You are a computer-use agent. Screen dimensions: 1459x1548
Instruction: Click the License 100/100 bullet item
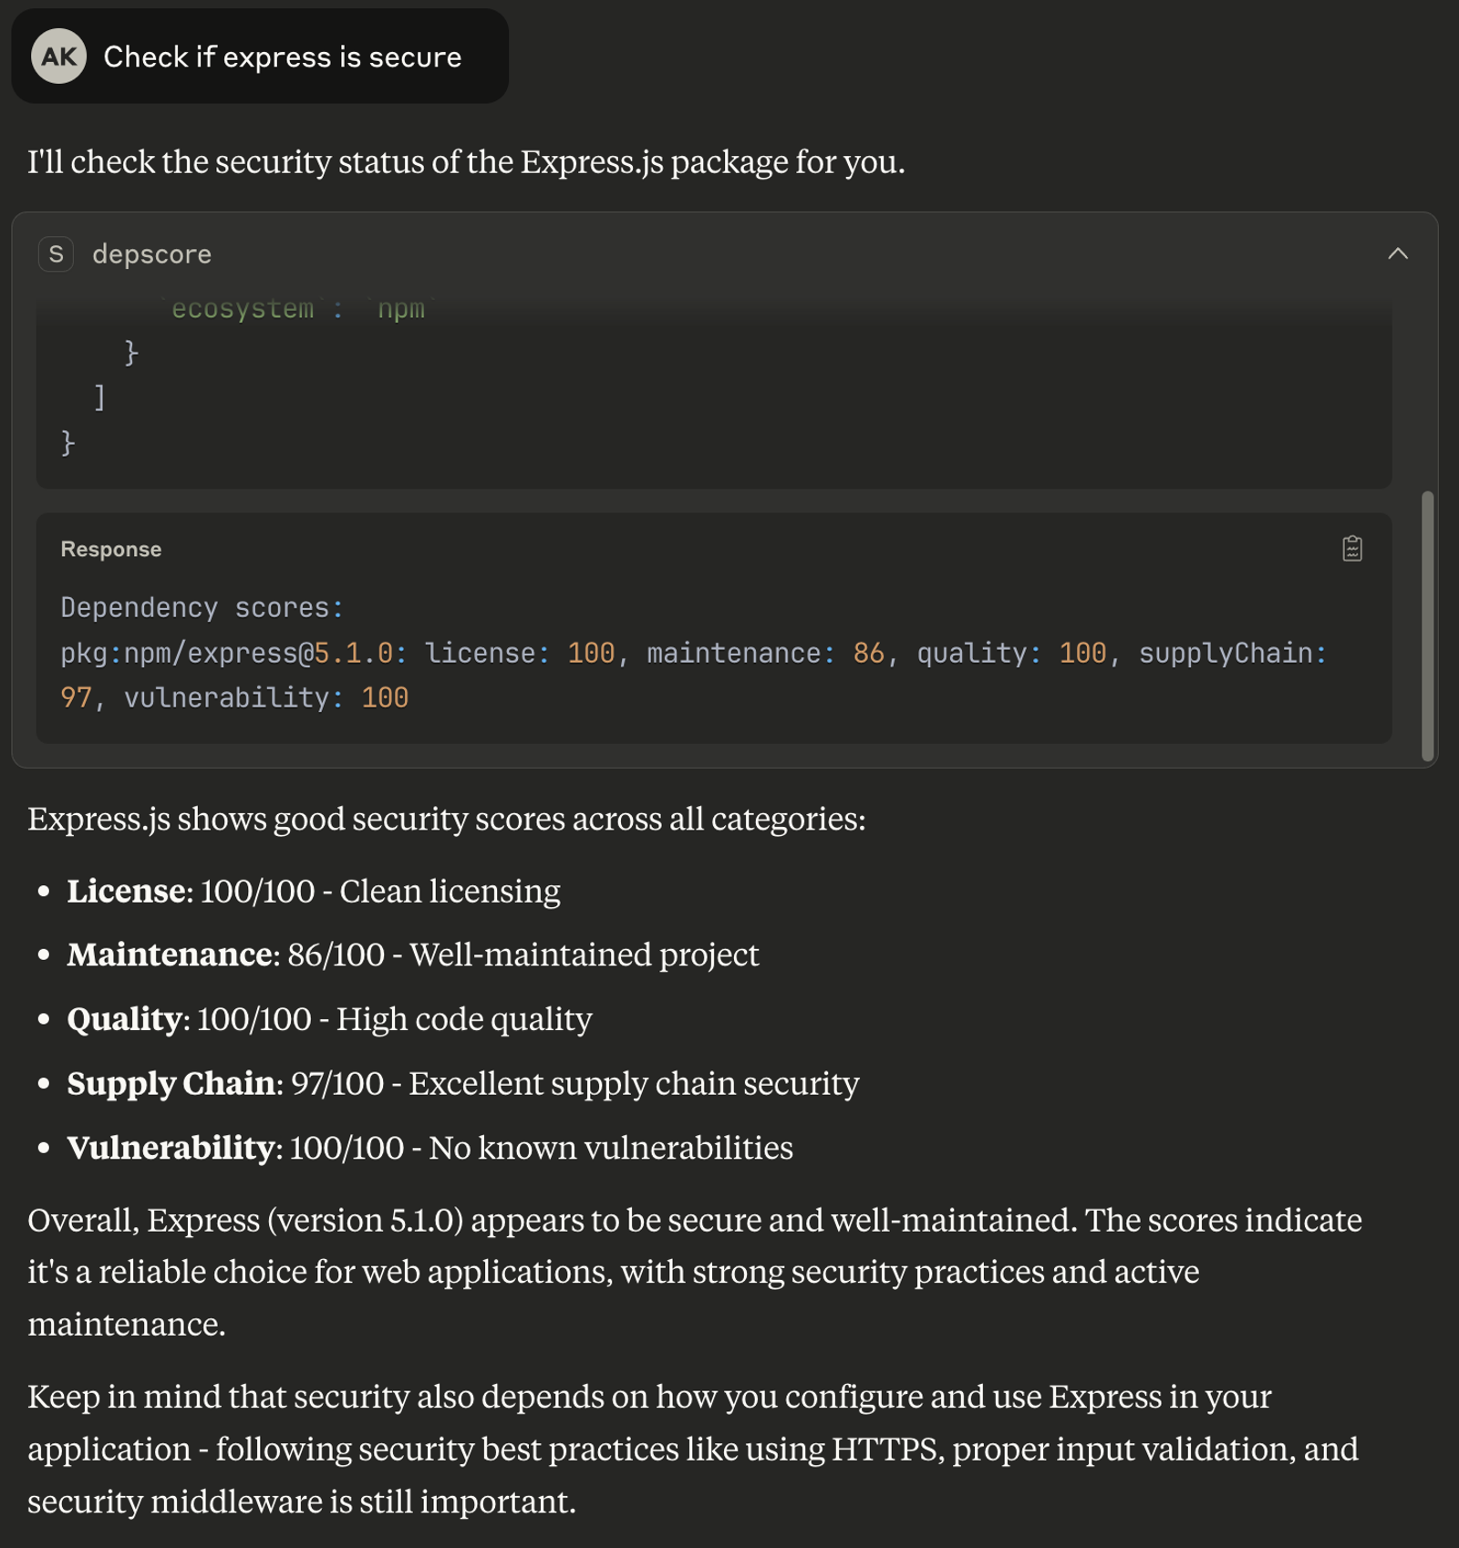313,891
